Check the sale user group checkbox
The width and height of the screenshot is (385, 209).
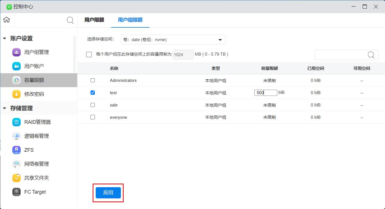tap(93, 105)
